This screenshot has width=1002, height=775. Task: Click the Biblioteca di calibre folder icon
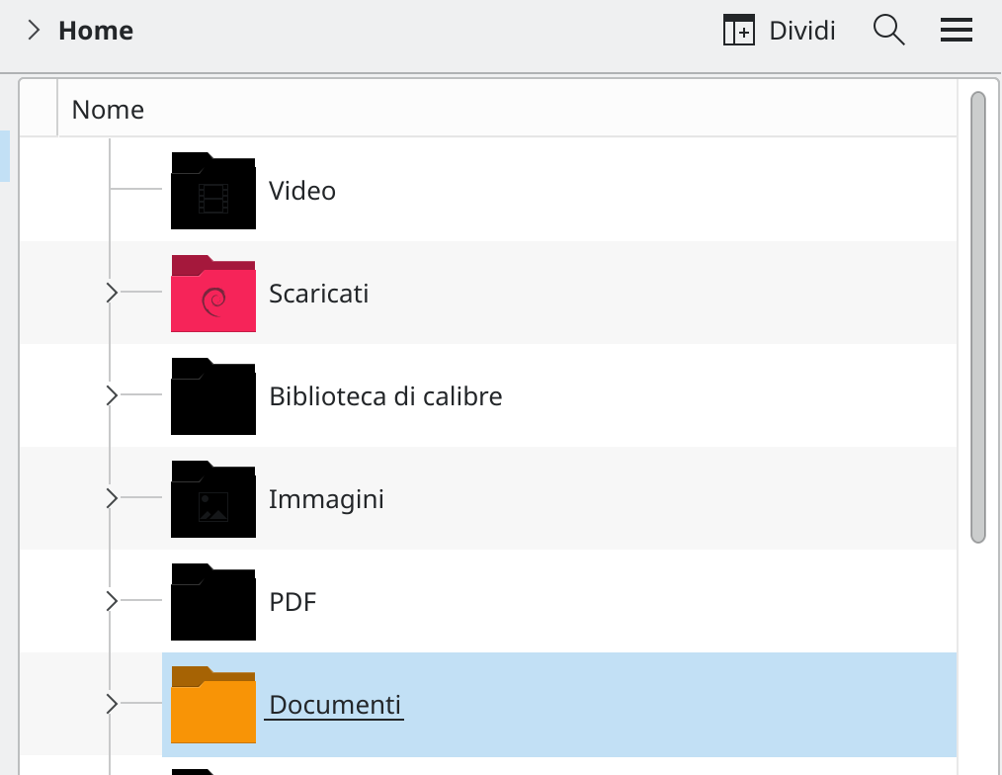213,396
